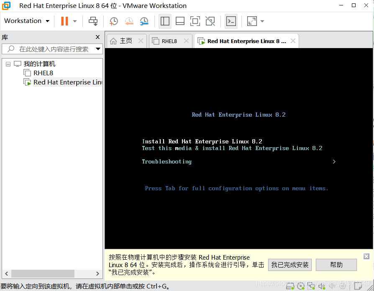Viewport: 374px width, 291px height.
Task: Click the hard disk status bar icon
Action: (x=290, y=286)
